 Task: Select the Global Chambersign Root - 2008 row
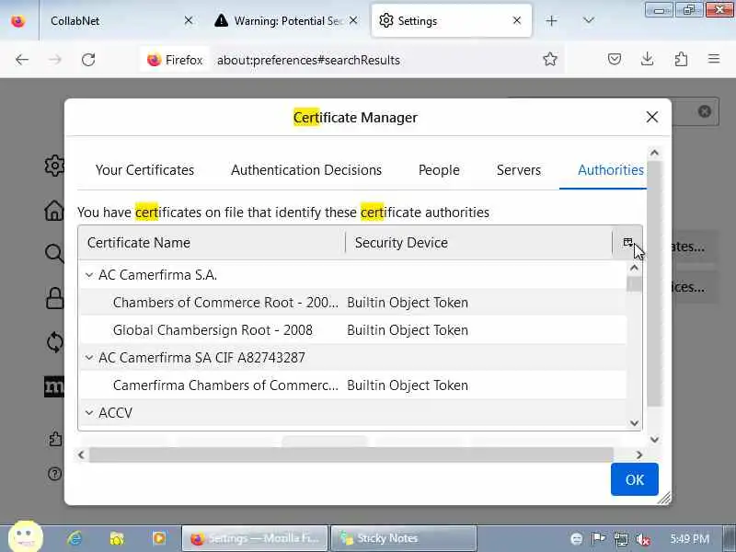coord(353,330)
